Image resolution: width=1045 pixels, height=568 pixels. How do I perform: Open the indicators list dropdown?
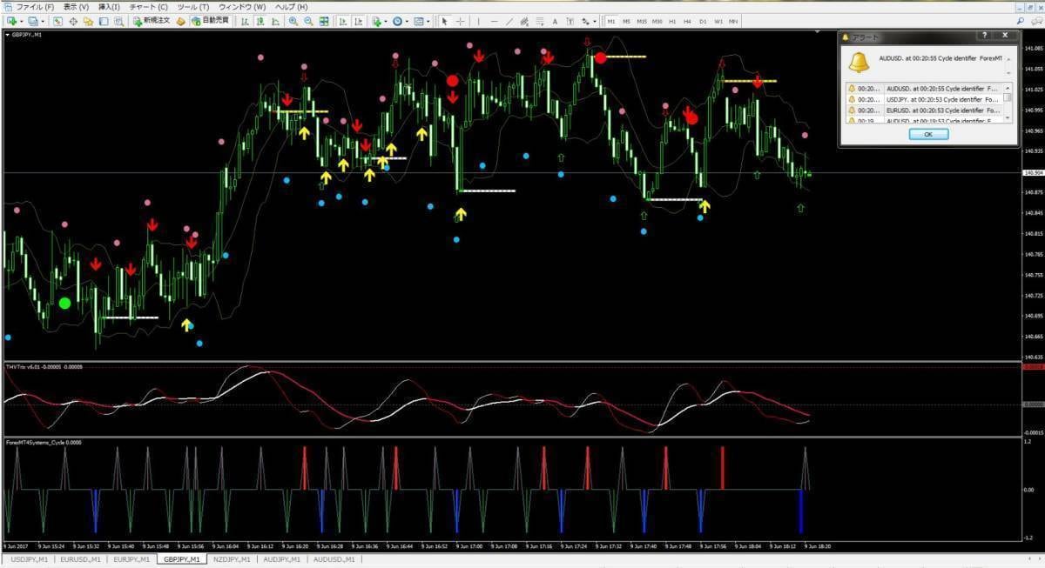[x=386, y=21]
